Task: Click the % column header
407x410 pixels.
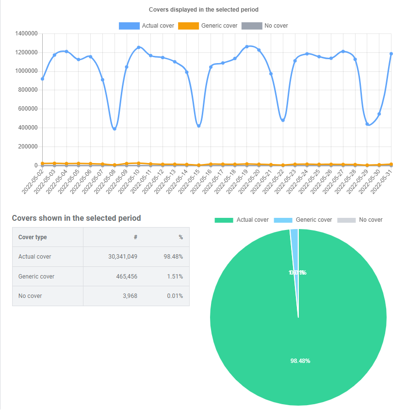Action: pos(180,237)
